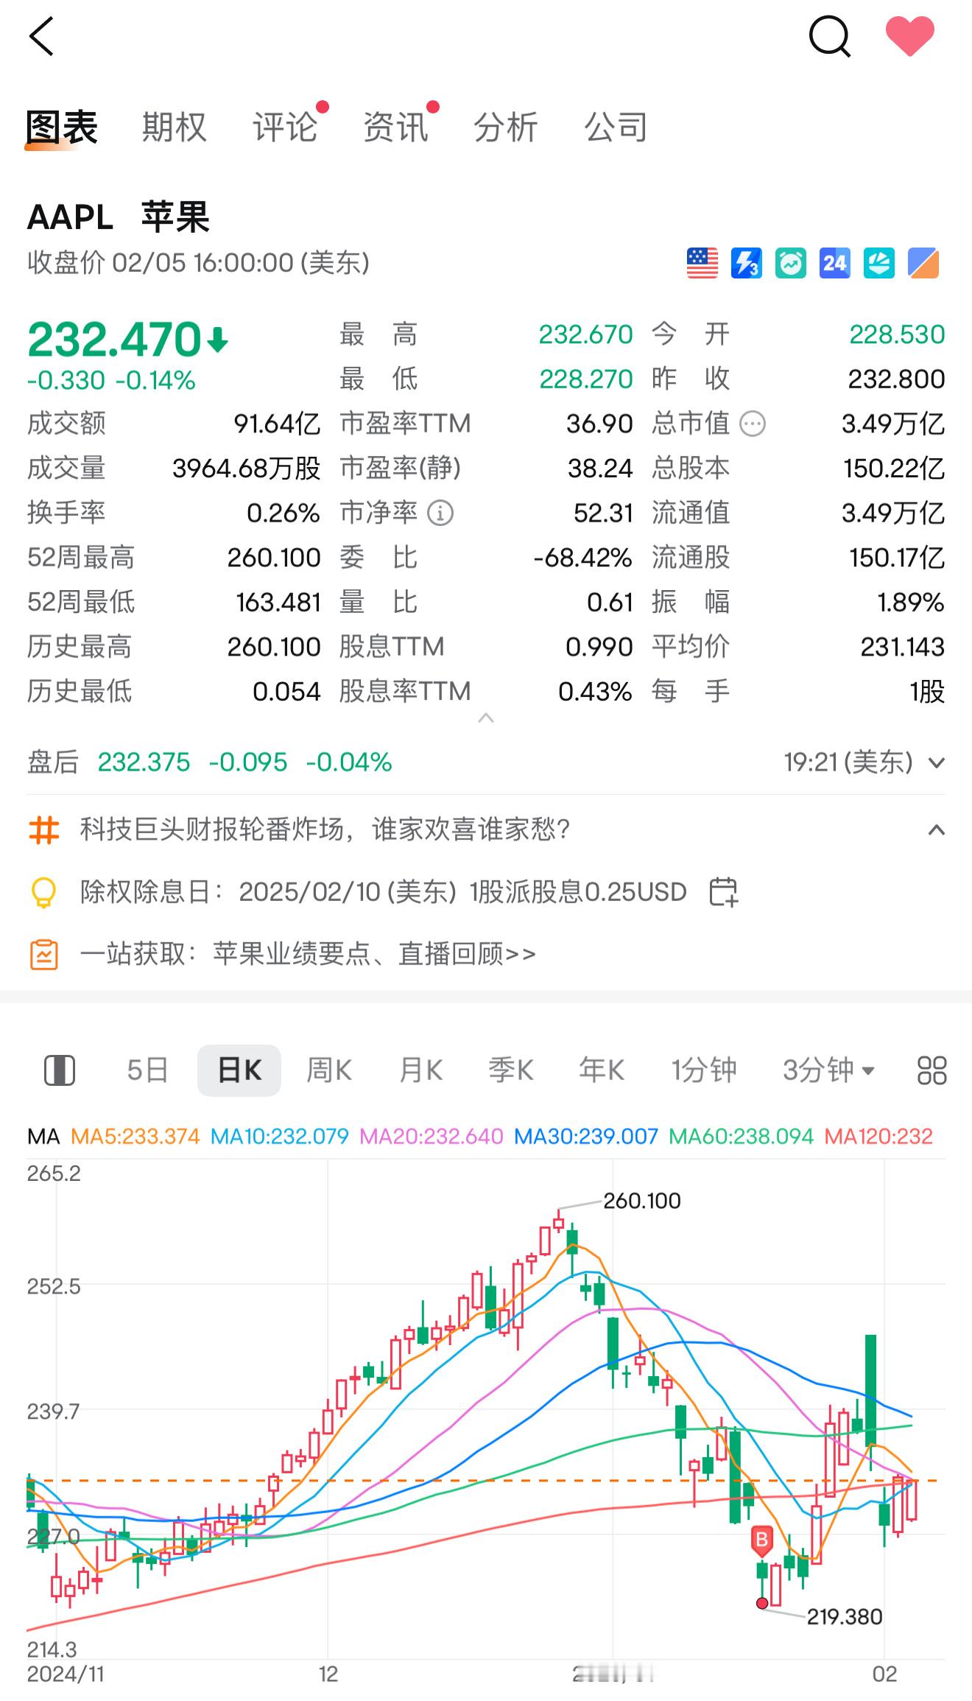Open the 3分钟 interval dropdown
972x1701 pixels.
coord(828,1070)
